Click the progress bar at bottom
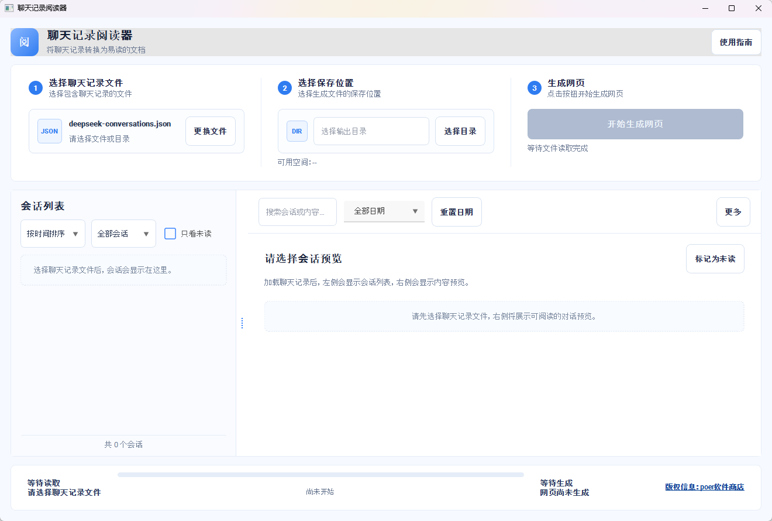The height and width of the screenshot is (521, 772). (x=320, y=475)
